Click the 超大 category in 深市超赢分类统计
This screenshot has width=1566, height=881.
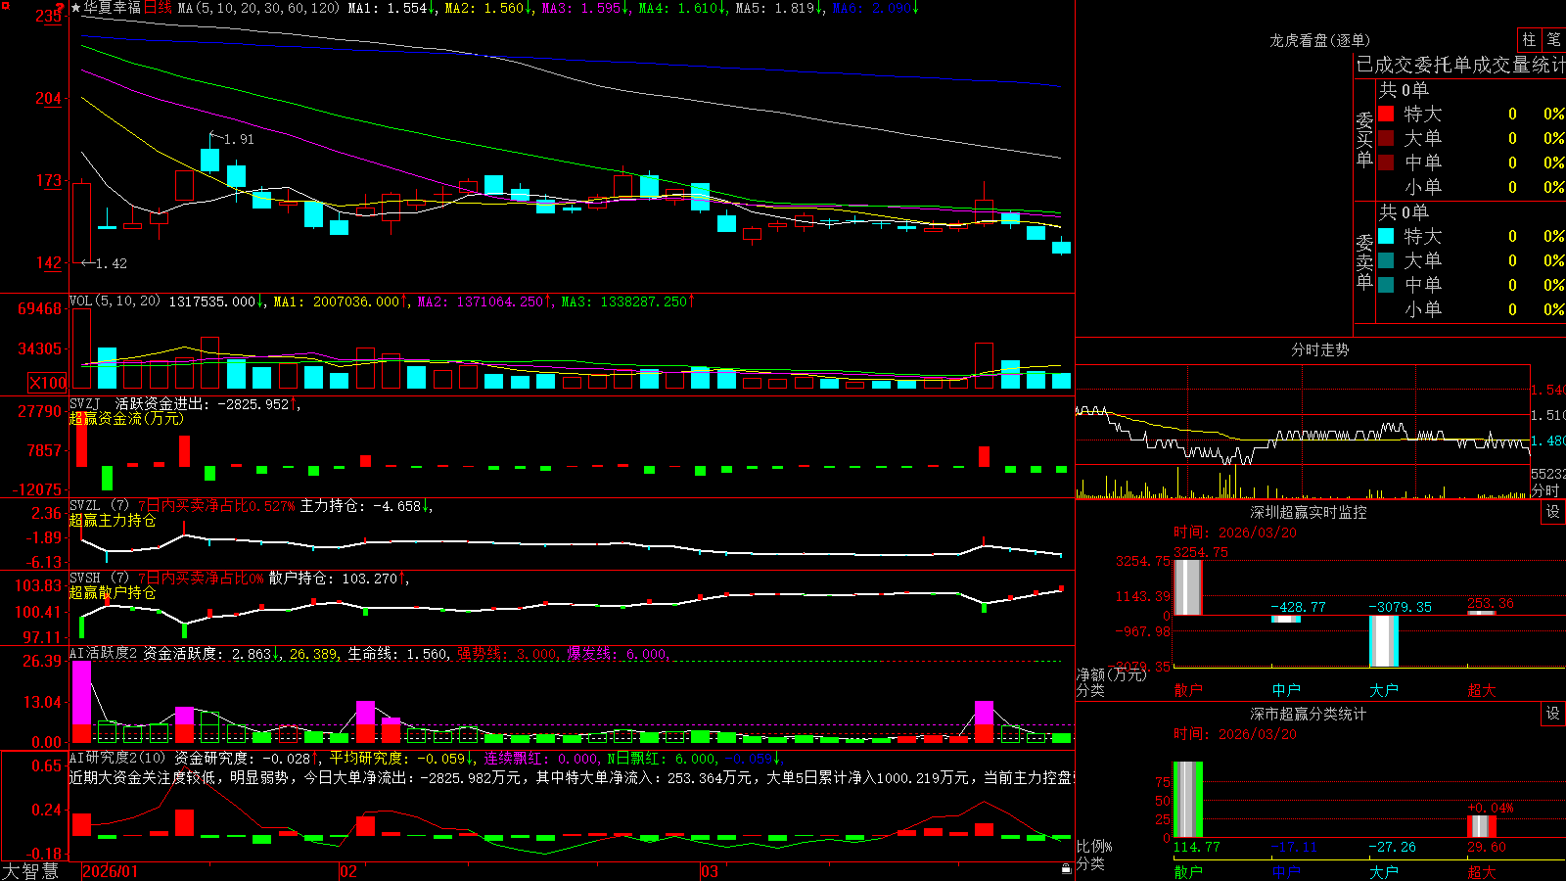(1482, 871)
